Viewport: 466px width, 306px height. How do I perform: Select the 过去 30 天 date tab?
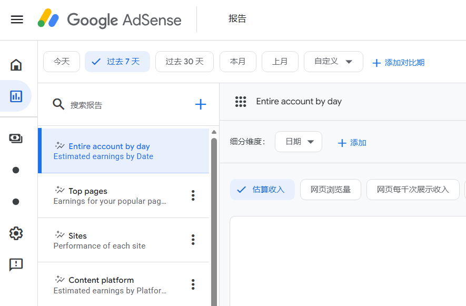click(184, 62)
